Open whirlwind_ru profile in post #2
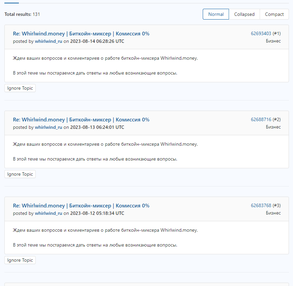Screen dimensions: 293x286 (48, 127)
